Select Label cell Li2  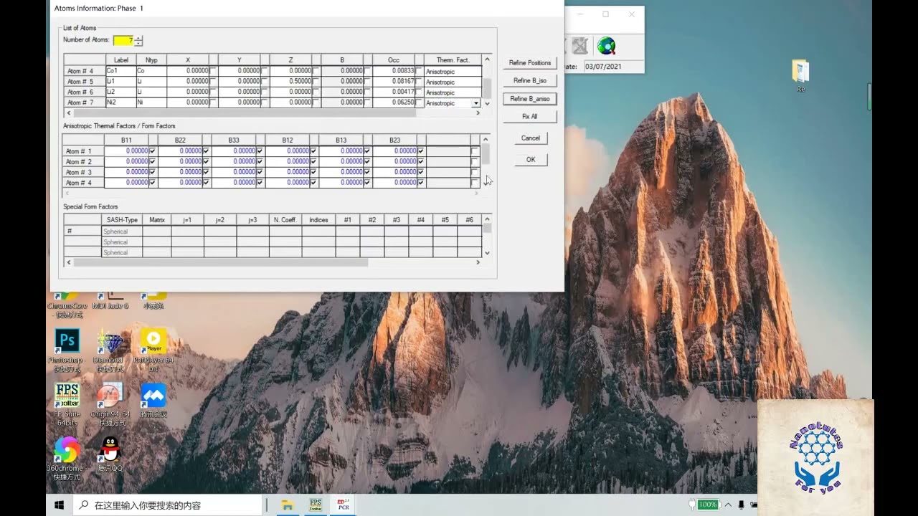tap(120, 92)
